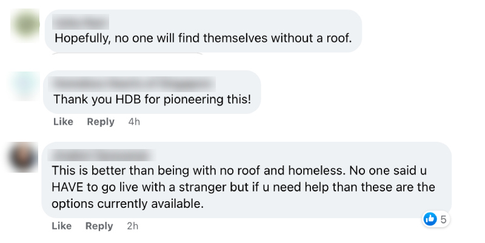
Task: Select the "options currently available." line of text
Action: [x=127, y=204]
